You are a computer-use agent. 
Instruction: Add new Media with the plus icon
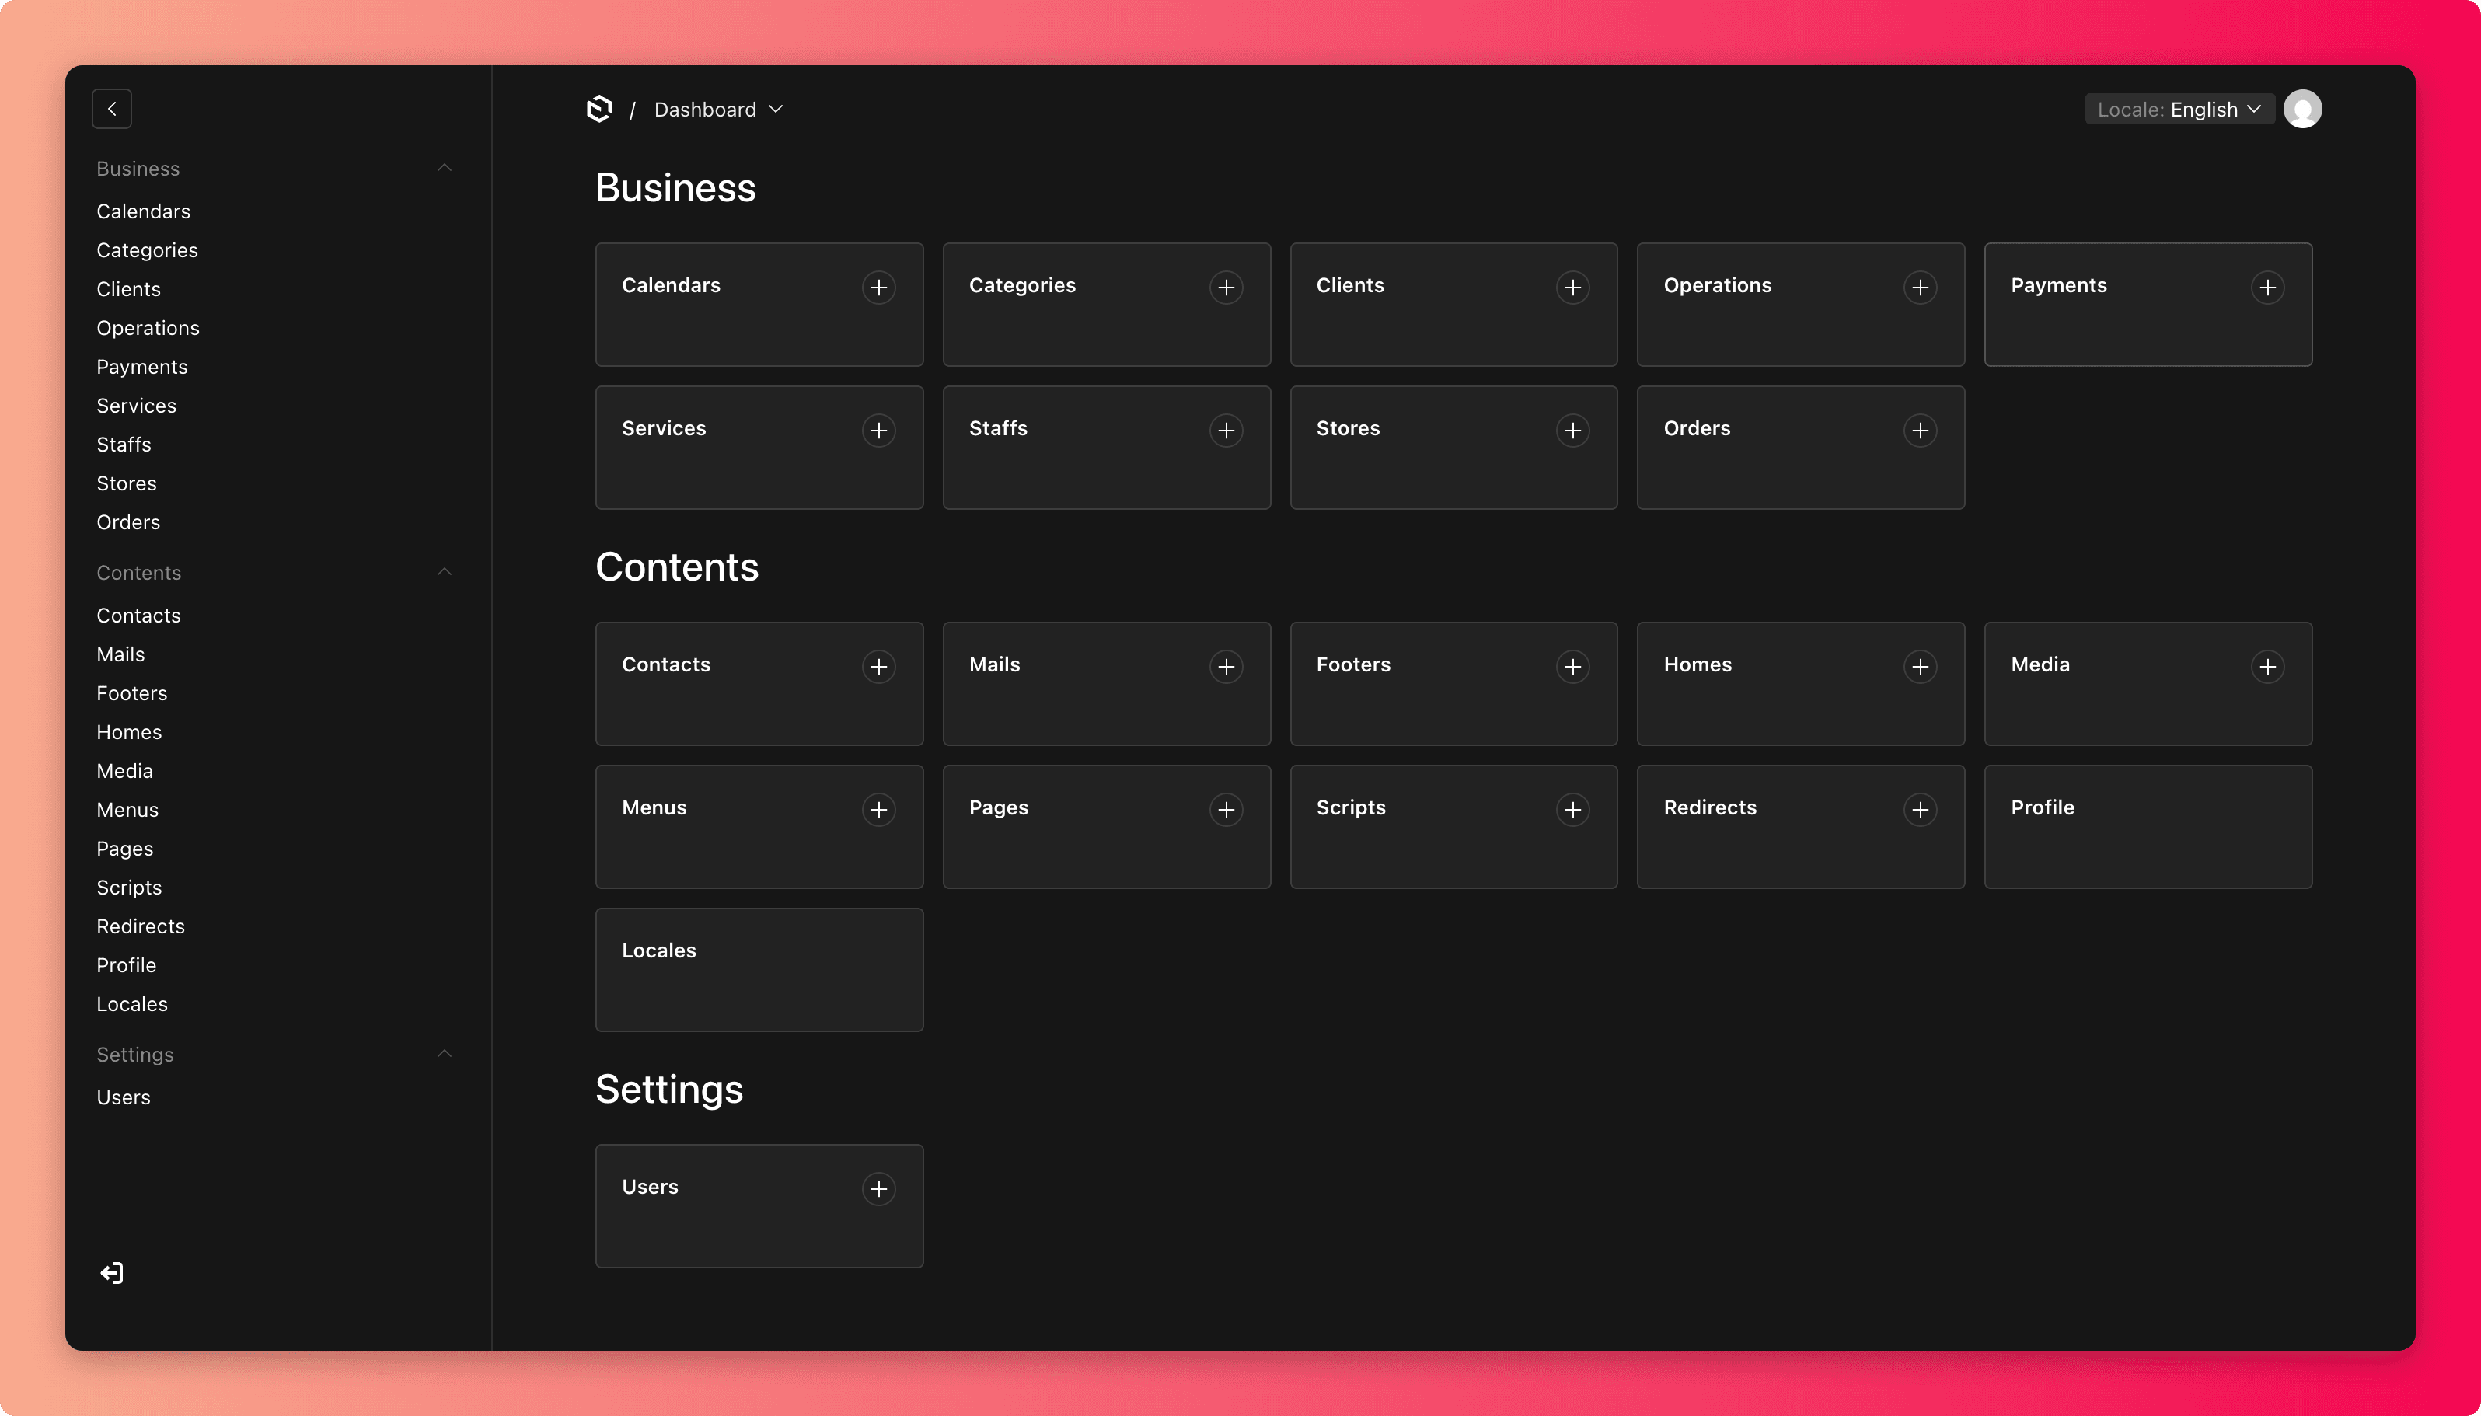coord(2267,667)
